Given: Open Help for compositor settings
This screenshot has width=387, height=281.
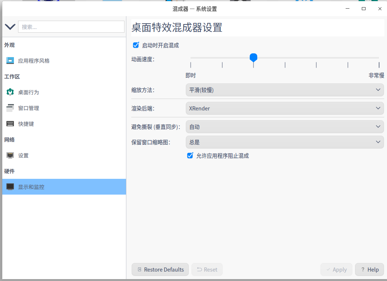Looking at the screenshot, I should 369,269.
